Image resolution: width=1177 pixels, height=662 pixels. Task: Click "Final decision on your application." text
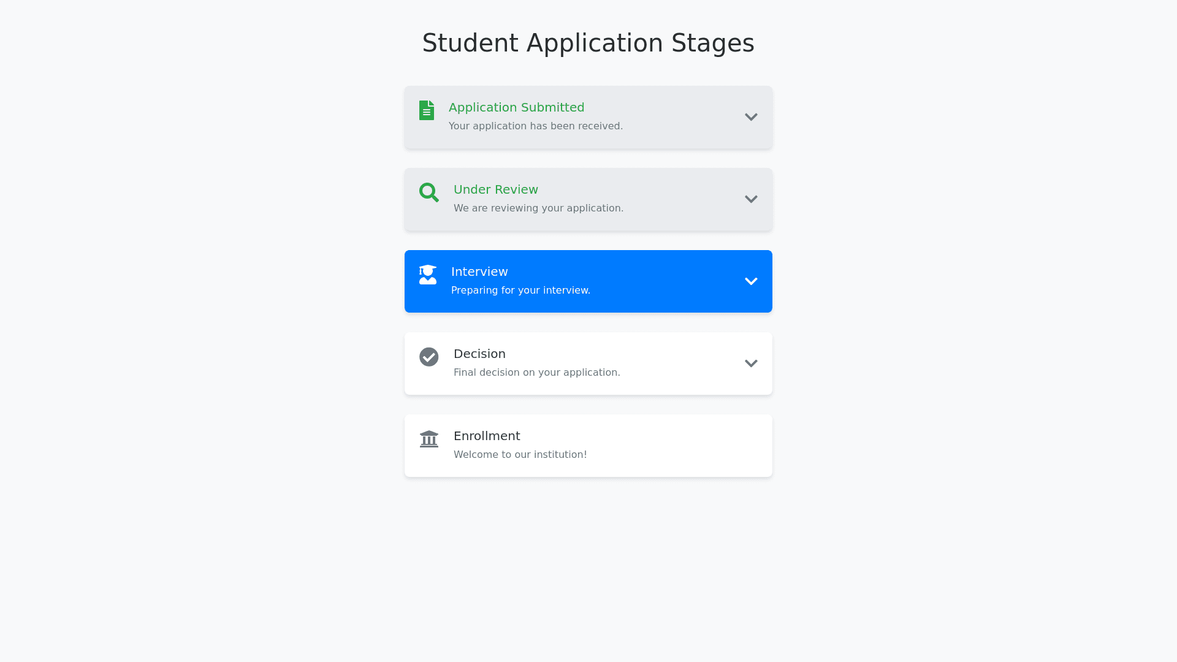point(536,372)
